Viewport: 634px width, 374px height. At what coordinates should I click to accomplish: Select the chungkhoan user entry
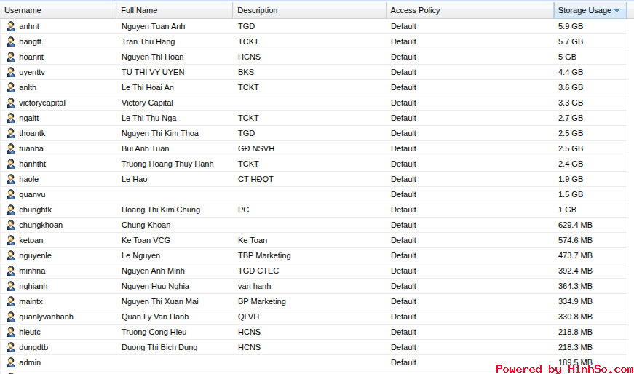41,225
